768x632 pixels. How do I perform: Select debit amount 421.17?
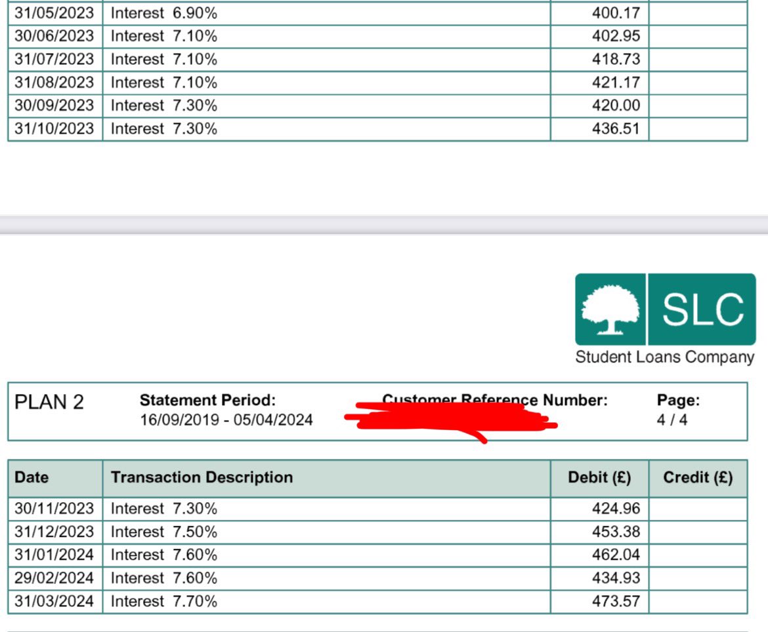tap(616, 82)
